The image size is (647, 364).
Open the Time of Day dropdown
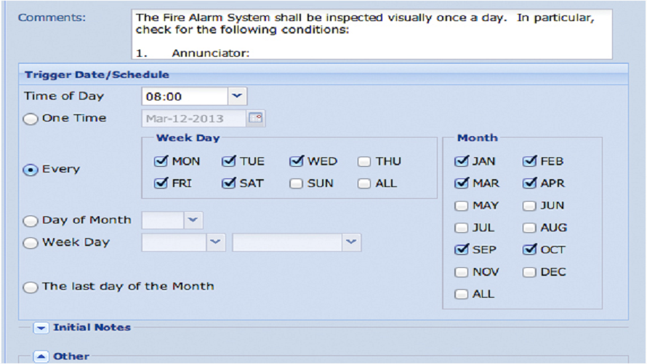tap(238, 96)
